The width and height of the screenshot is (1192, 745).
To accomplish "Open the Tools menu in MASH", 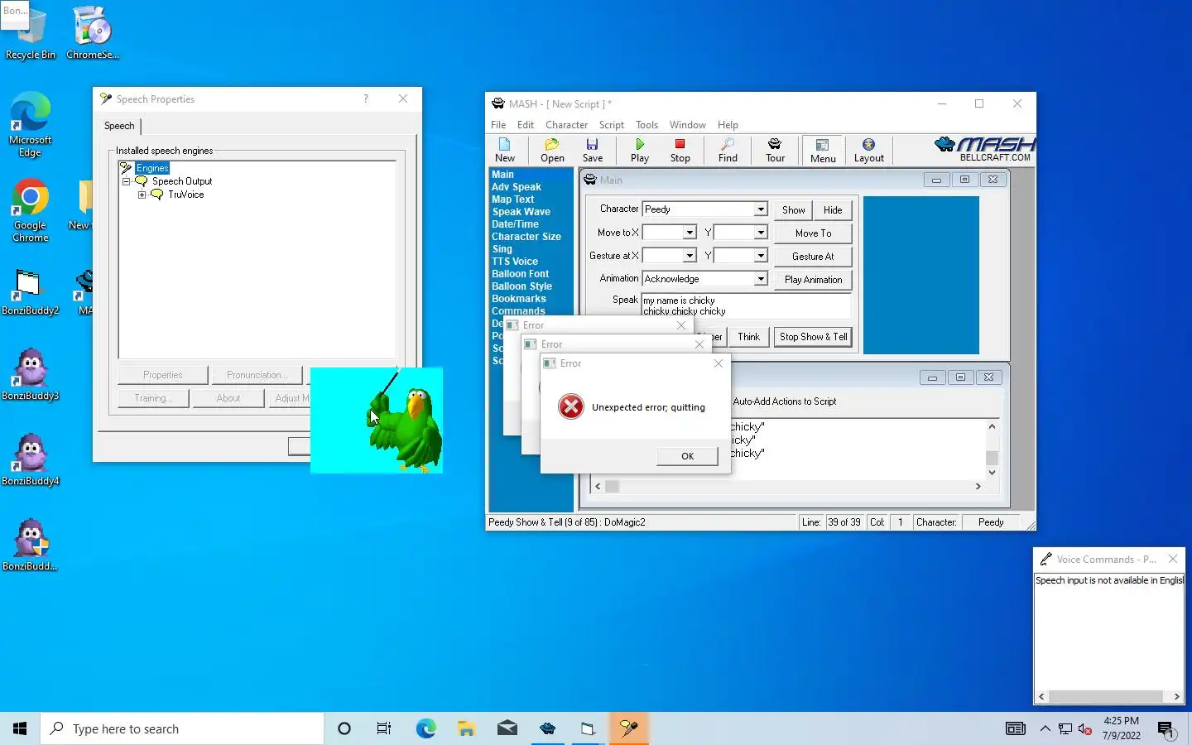I will pos(646,125).
